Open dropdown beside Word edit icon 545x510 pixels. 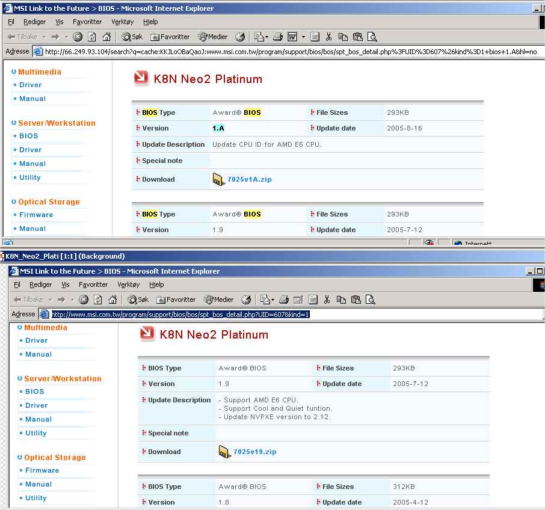[303, 37]
